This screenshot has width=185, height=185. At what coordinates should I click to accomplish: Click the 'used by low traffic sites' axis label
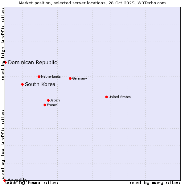(x=3, y=145)
